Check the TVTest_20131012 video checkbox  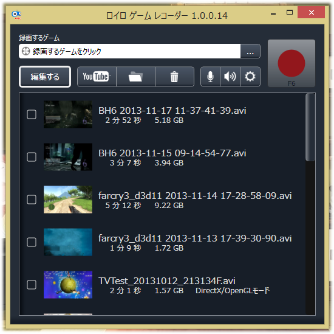coord(32,285)
